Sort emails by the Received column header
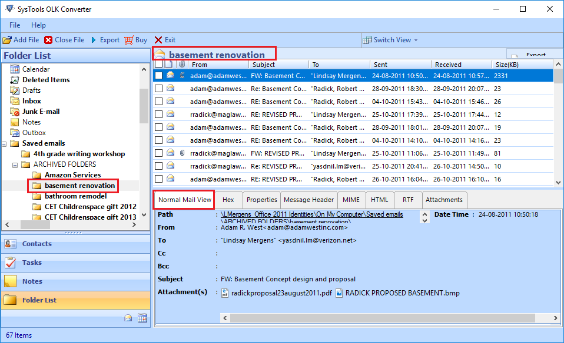This screenshot has width=564, height=343. coord(461,65)
